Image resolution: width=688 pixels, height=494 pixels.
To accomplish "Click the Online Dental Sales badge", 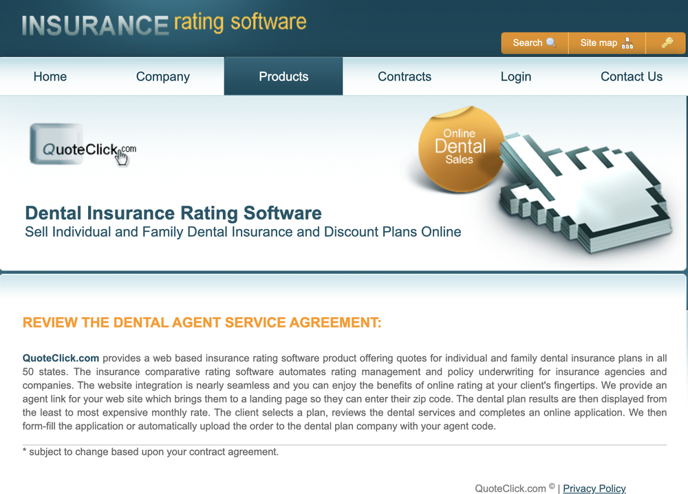I will click(x=460, y=149).
